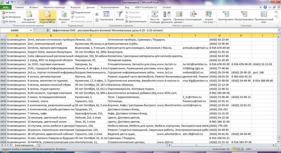The image size is (281, 153).
Task: Switch to Page Layout view in status bar
Action: [238, 149]
